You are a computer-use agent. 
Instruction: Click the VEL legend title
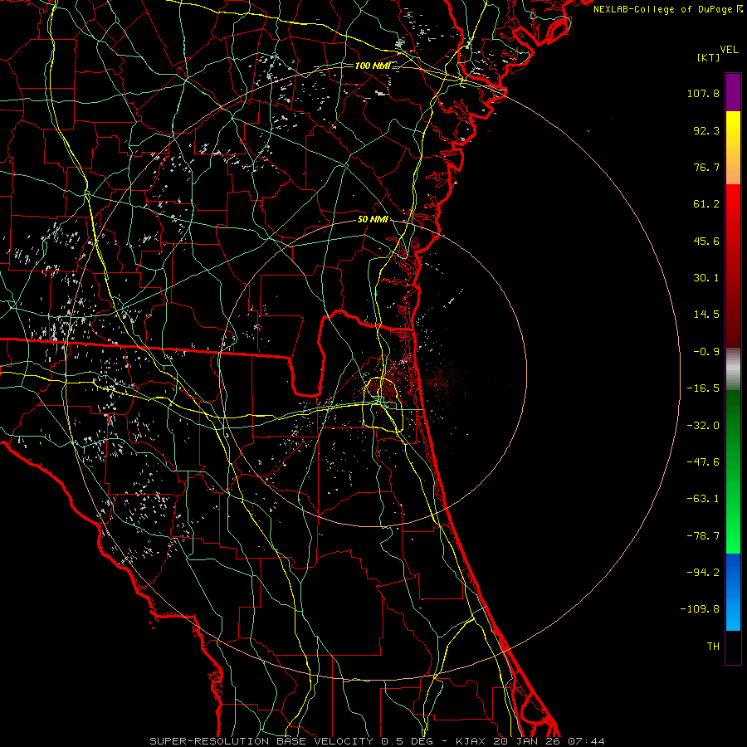pyautogui.click(x=730, y=50)
